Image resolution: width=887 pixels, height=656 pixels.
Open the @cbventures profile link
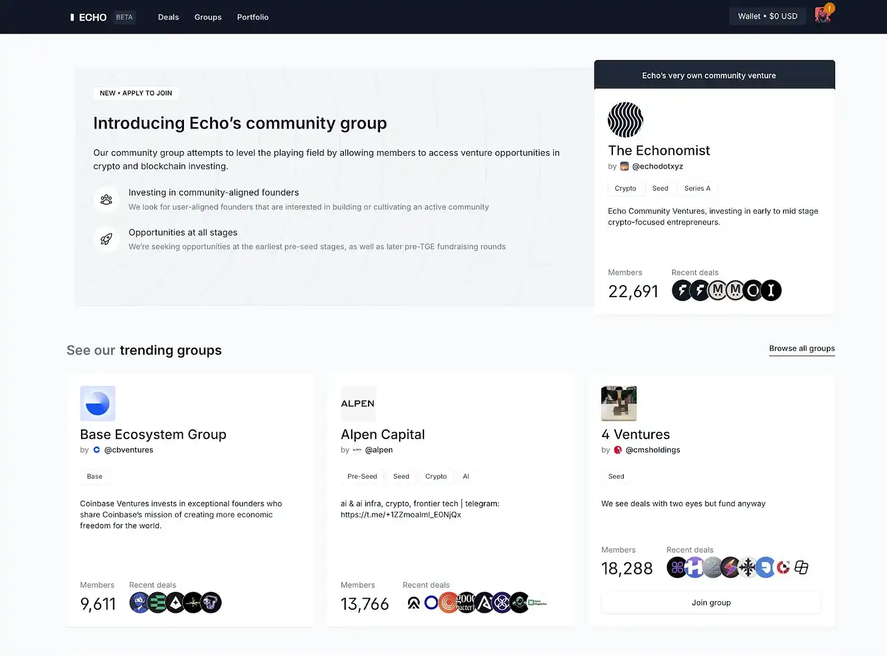coord(129,450)
